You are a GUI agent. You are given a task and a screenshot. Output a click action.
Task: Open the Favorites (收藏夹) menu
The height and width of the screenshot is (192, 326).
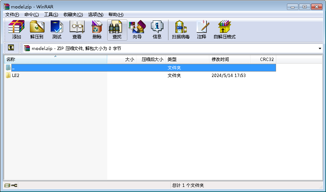(73, 15)
